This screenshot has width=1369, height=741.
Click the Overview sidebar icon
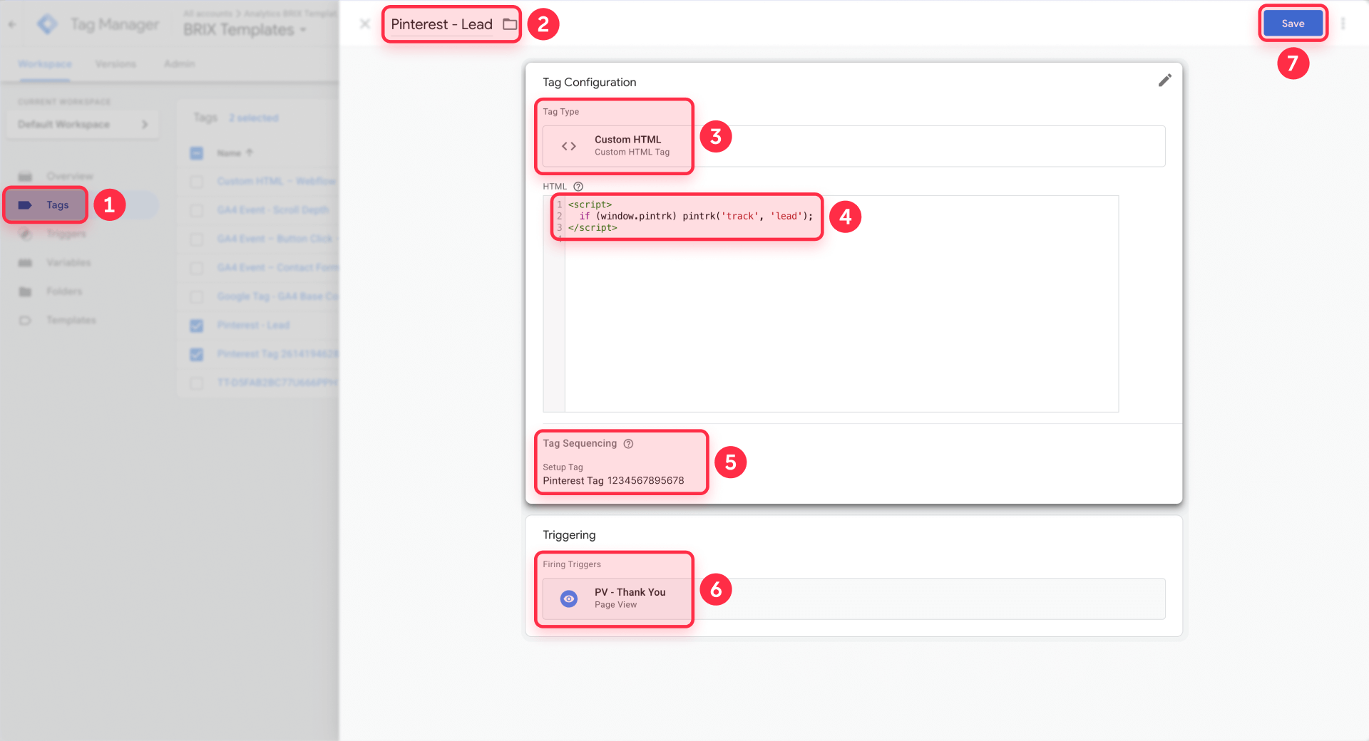tap(25, 176)
